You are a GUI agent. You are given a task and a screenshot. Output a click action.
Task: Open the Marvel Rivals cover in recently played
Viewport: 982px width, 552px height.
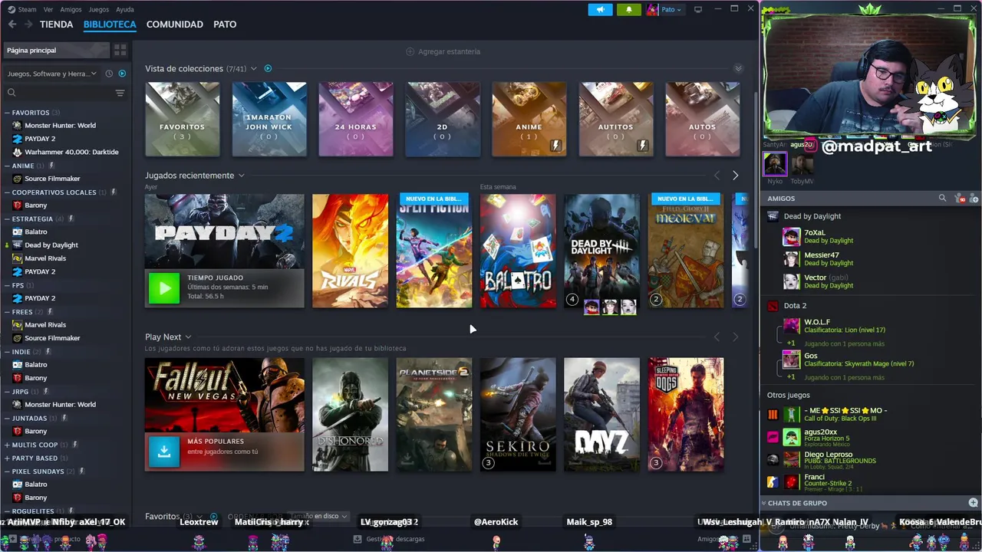[x=350, y=251]
